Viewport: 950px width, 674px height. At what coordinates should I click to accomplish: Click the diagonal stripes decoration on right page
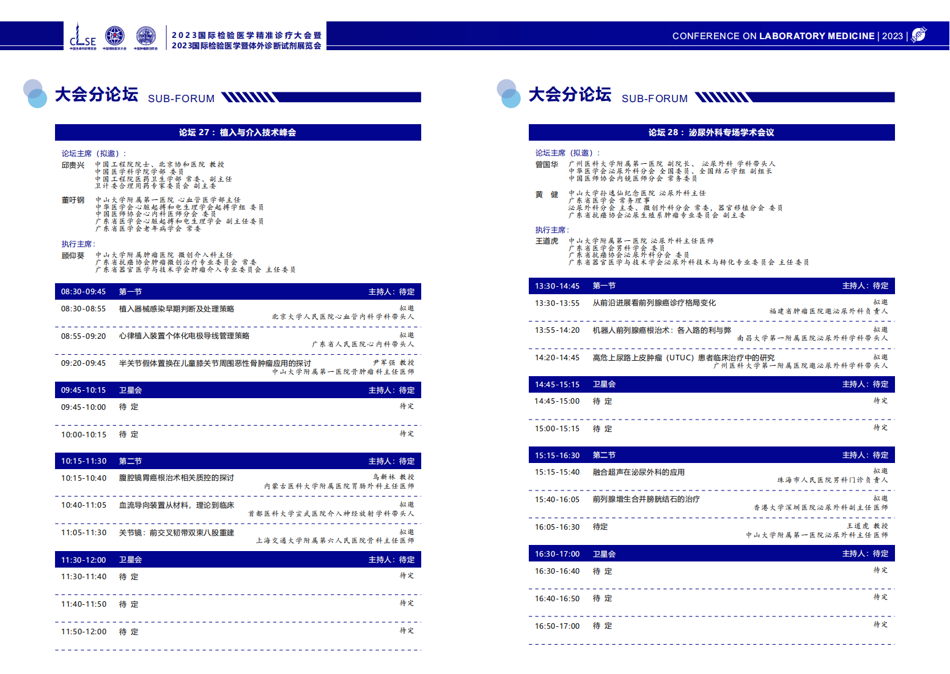(723, 97)
